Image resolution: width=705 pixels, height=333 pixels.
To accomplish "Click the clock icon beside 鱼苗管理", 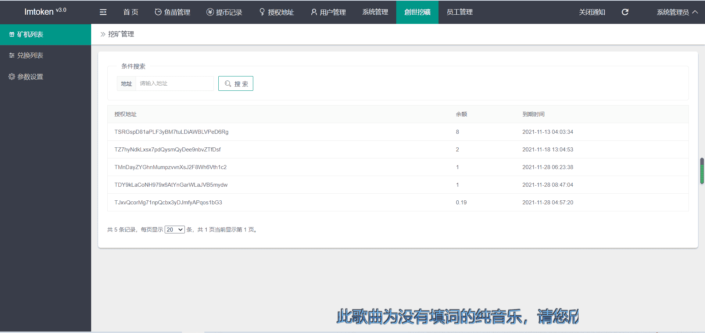I will [x=158, y=12].
